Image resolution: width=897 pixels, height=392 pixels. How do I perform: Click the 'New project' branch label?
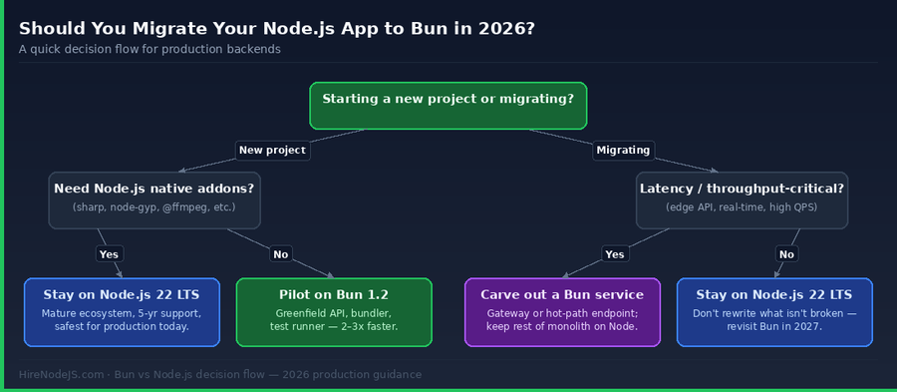(272, 151)
